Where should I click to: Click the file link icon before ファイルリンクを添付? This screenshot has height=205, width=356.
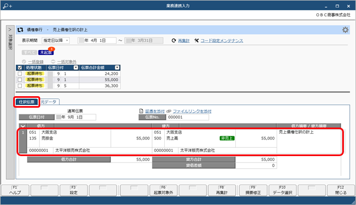coord(169,111)
